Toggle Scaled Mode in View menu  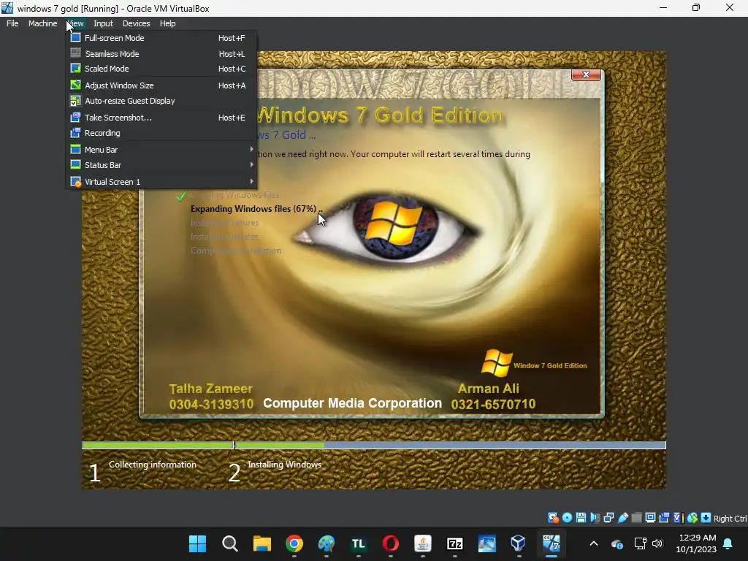[161, 69]
